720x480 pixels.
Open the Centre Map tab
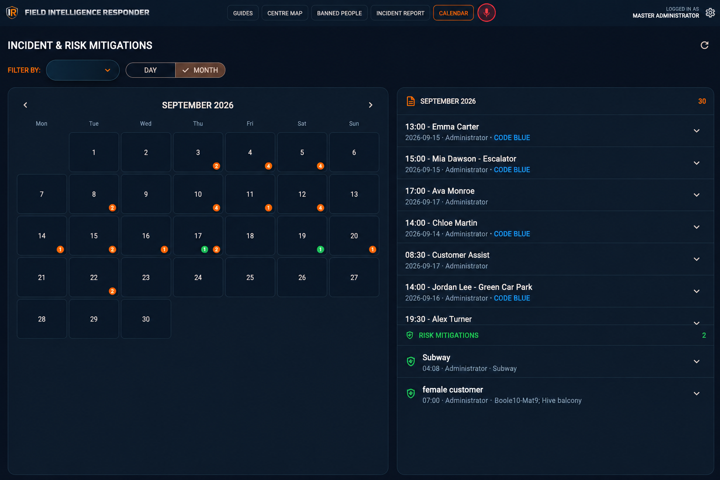(285, 13)
